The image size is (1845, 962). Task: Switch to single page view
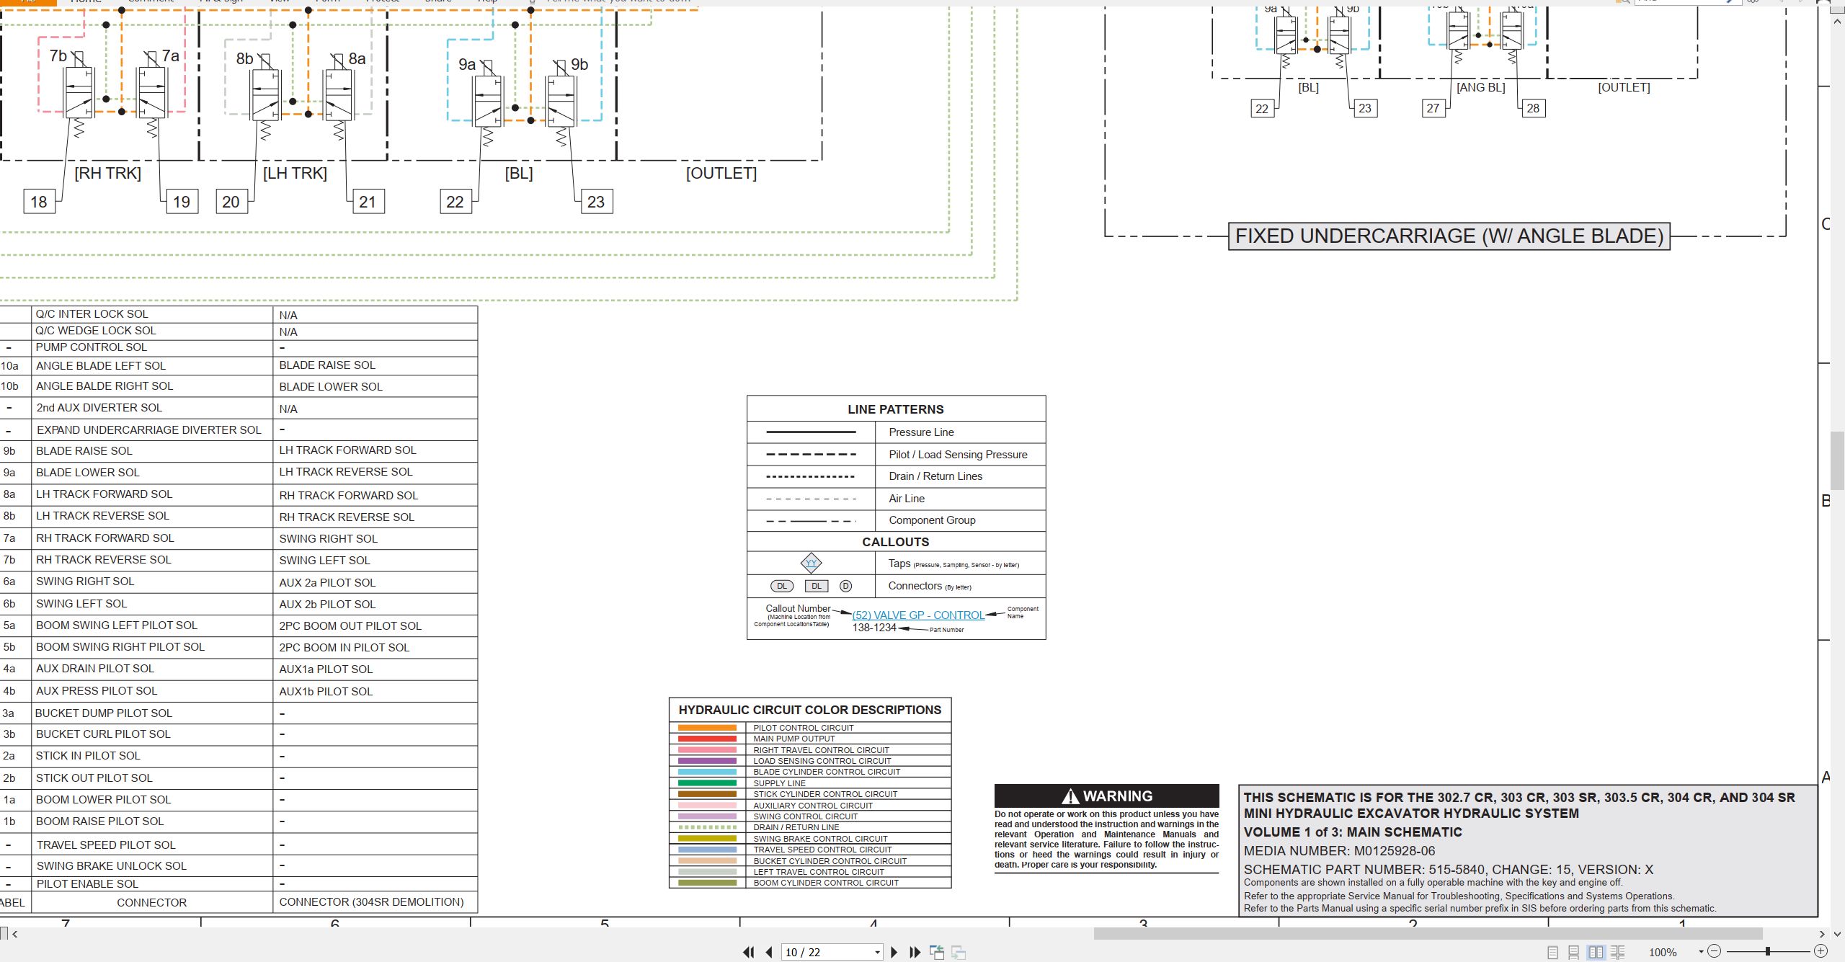[x=1552, y=952]
